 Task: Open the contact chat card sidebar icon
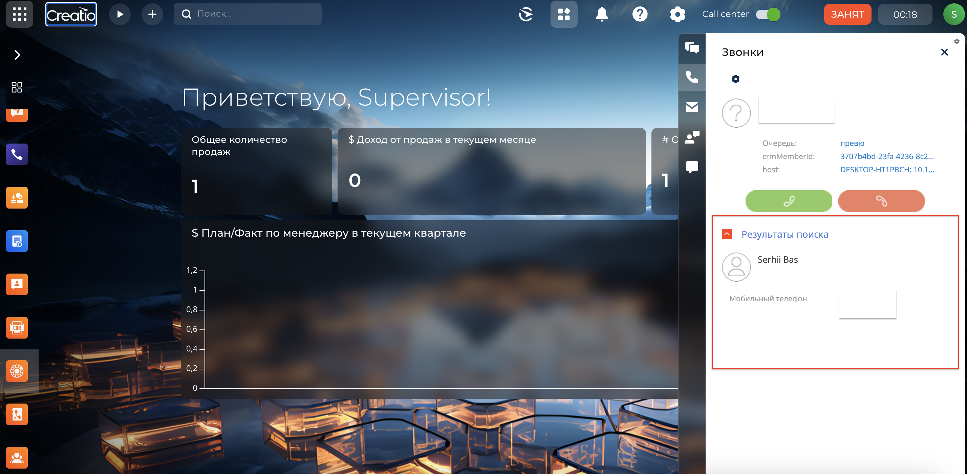coord(17,284)
